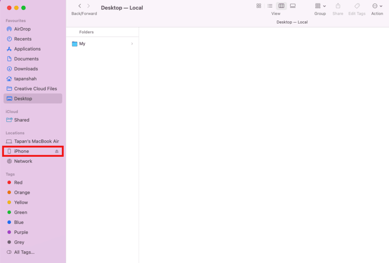Open the Action dropdown menu
389x263 pixels.
[x=376, y=7]
